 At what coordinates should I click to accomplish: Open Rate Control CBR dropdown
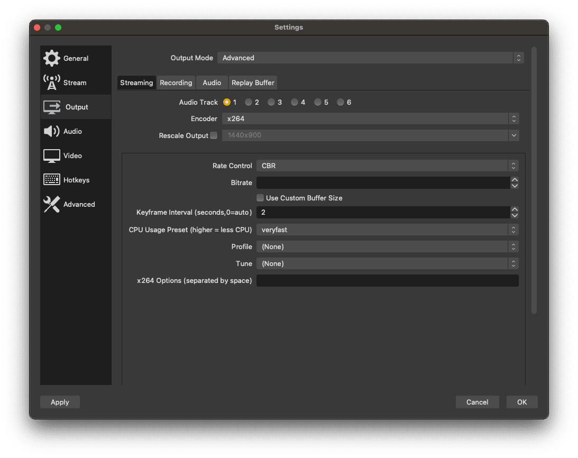coord(388,166)
